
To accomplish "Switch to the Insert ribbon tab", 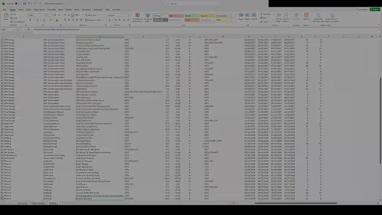I will tap(21, 10).
